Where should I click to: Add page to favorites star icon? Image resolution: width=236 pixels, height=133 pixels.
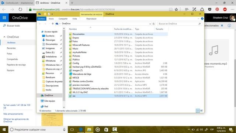point(176,9)
